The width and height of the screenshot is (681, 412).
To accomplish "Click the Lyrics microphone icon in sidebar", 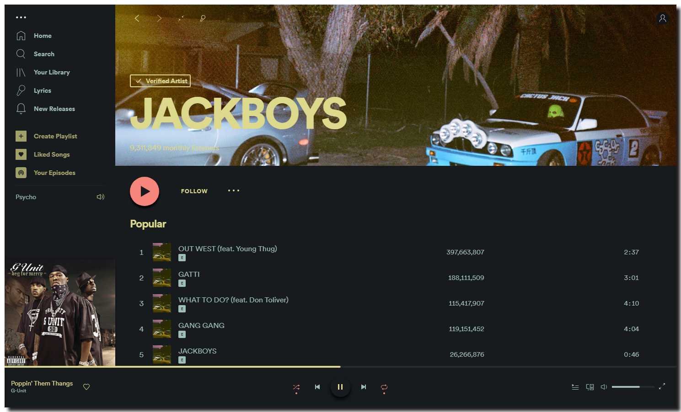I will [21, 90].
